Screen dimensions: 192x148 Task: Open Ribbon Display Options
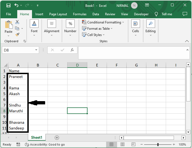[x=147, y=5]
